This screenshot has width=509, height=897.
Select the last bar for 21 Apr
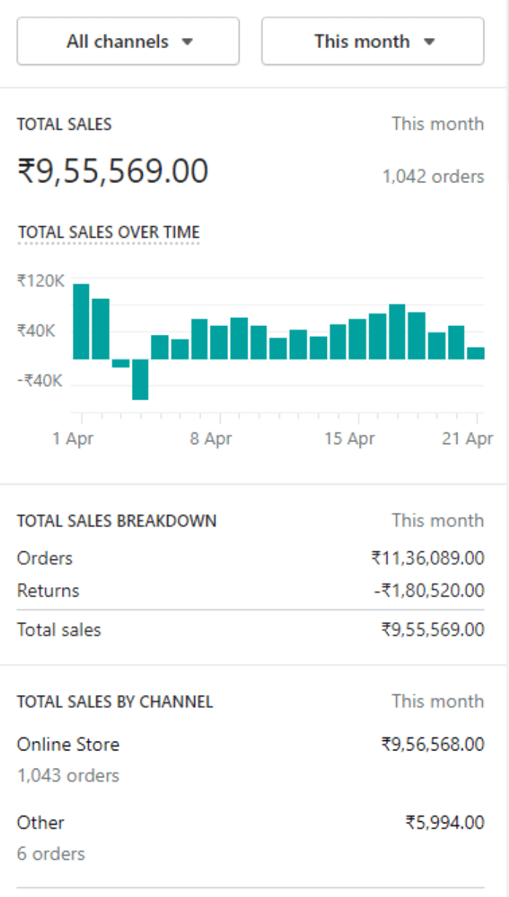tap(476, 353)
